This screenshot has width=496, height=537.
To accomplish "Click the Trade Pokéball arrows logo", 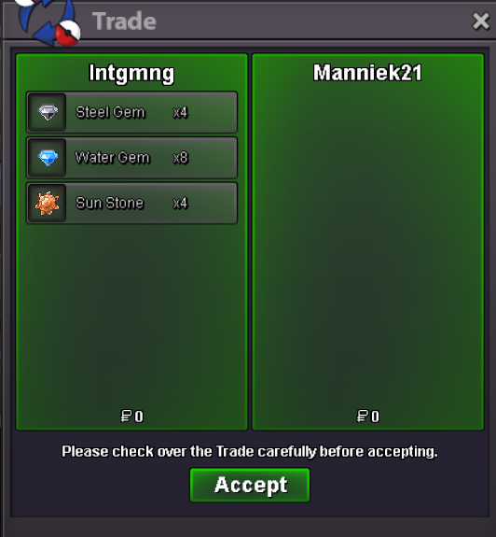I will coord(48,22).
